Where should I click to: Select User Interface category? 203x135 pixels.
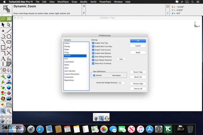(75, 71)
